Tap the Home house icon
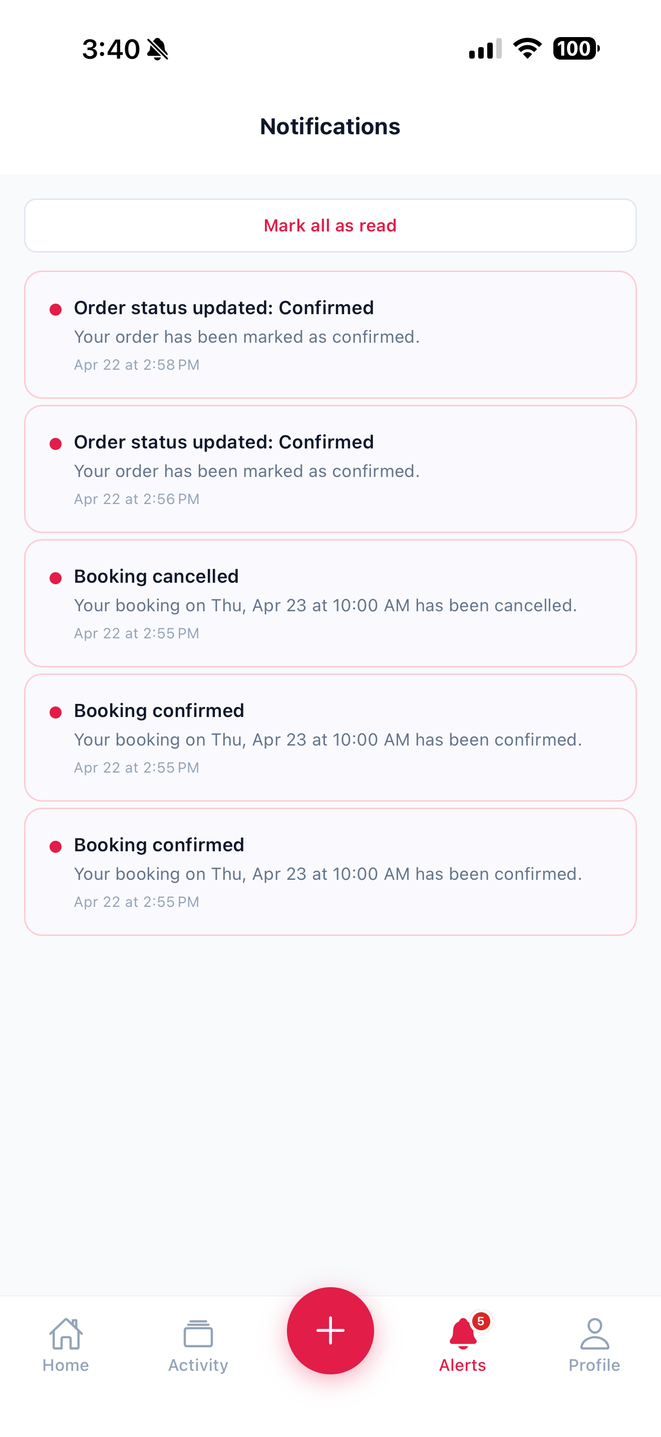 66,1333
